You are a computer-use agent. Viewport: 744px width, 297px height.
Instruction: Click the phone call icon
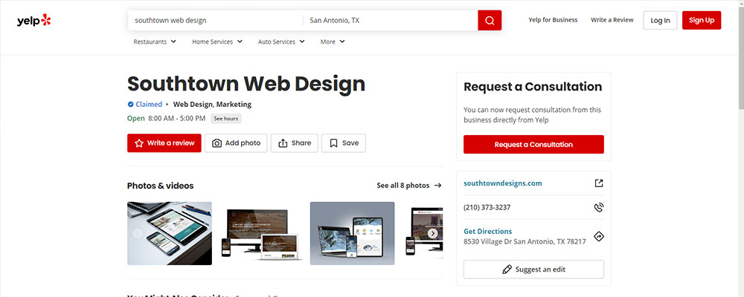(x=599, y=207)
